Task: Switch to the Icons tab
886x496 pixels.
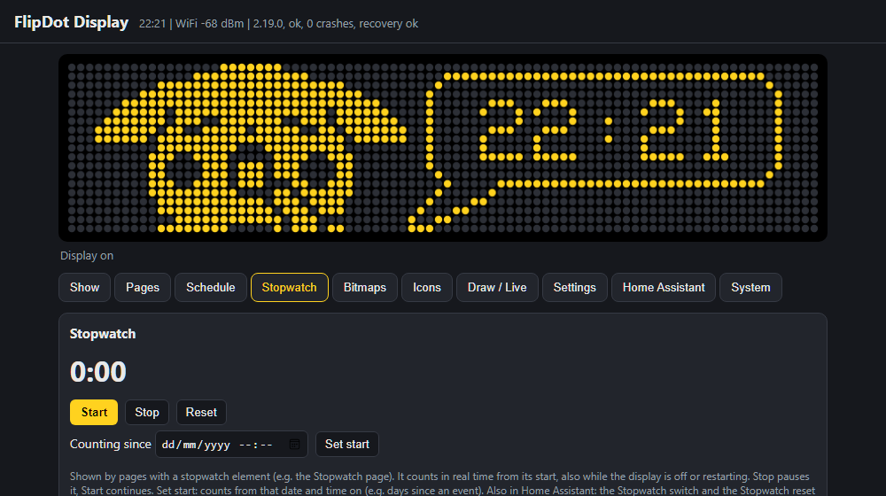Action: [427, 288]
